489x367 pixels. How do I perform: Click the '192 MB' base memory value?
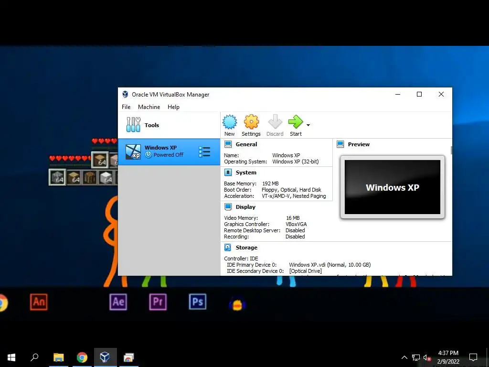[x=270, y=183]
